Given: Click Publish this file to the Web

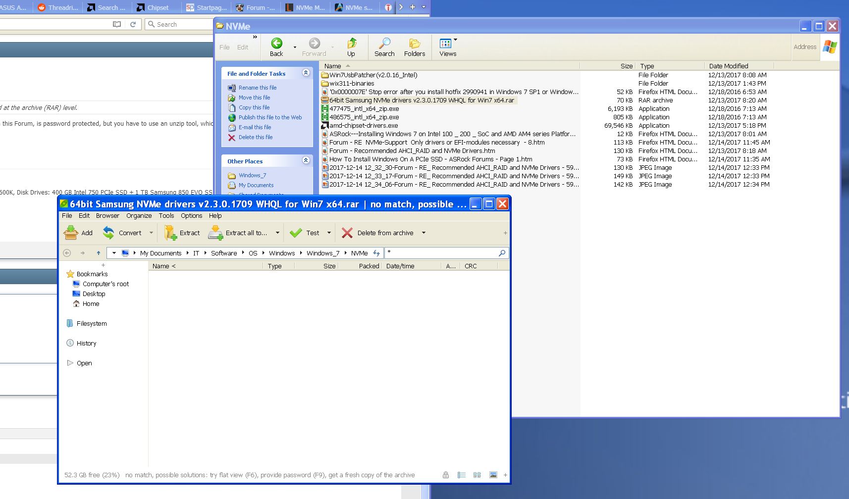Looking at the screenshot, I should 270,117.
